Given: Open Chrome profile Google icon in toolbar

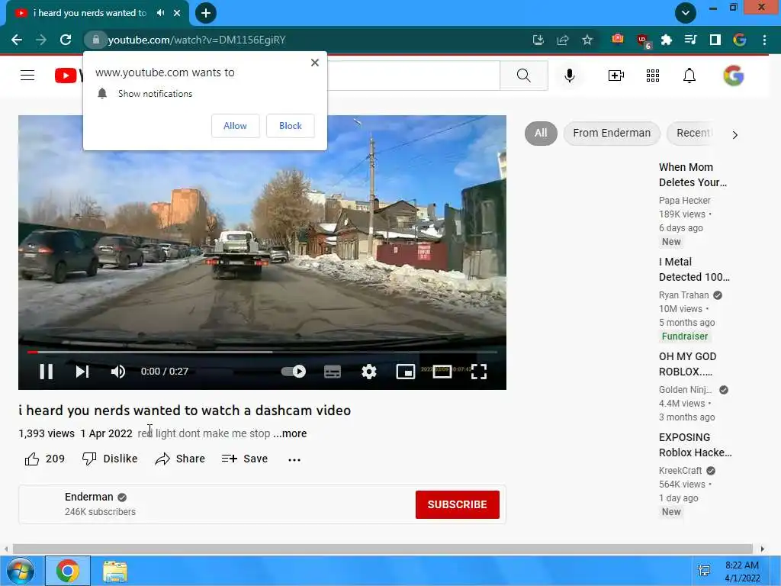Looking at the screenshot, I should point(740,40).
